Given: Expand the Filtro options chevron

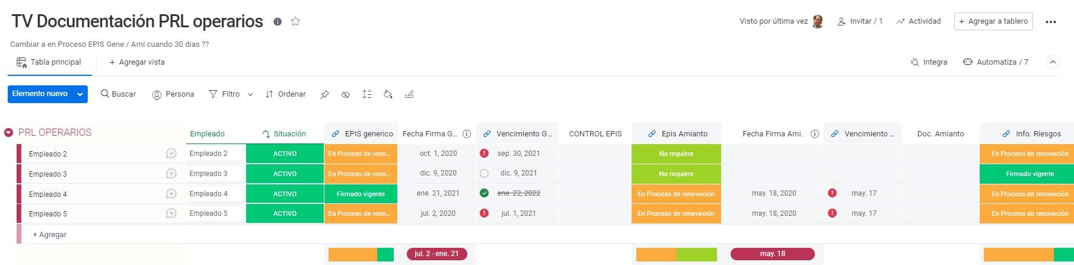Looking at the screenshot, I should click(x=250, y=95).
